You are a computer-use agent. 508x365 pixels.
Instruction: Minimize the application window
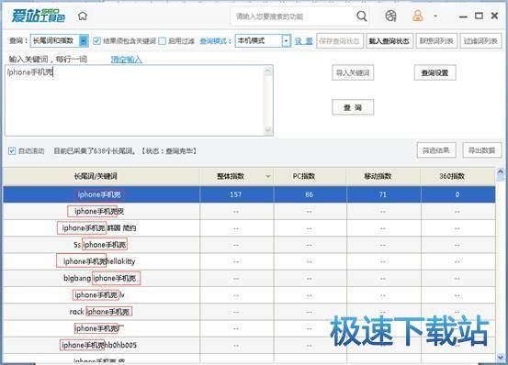[x=463, y=17]
